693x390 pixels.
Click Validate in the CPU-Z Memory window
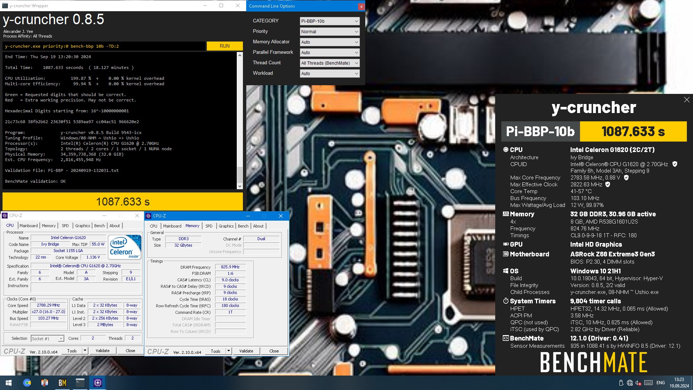coord(246,351)
